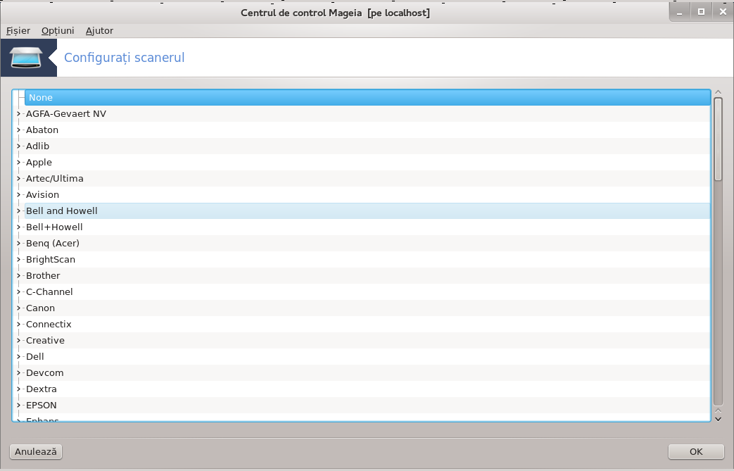734x471 pixels.
Task: Click the vertical scrollbar thumb
Action: pyautogui.click(x=718, y=139)
